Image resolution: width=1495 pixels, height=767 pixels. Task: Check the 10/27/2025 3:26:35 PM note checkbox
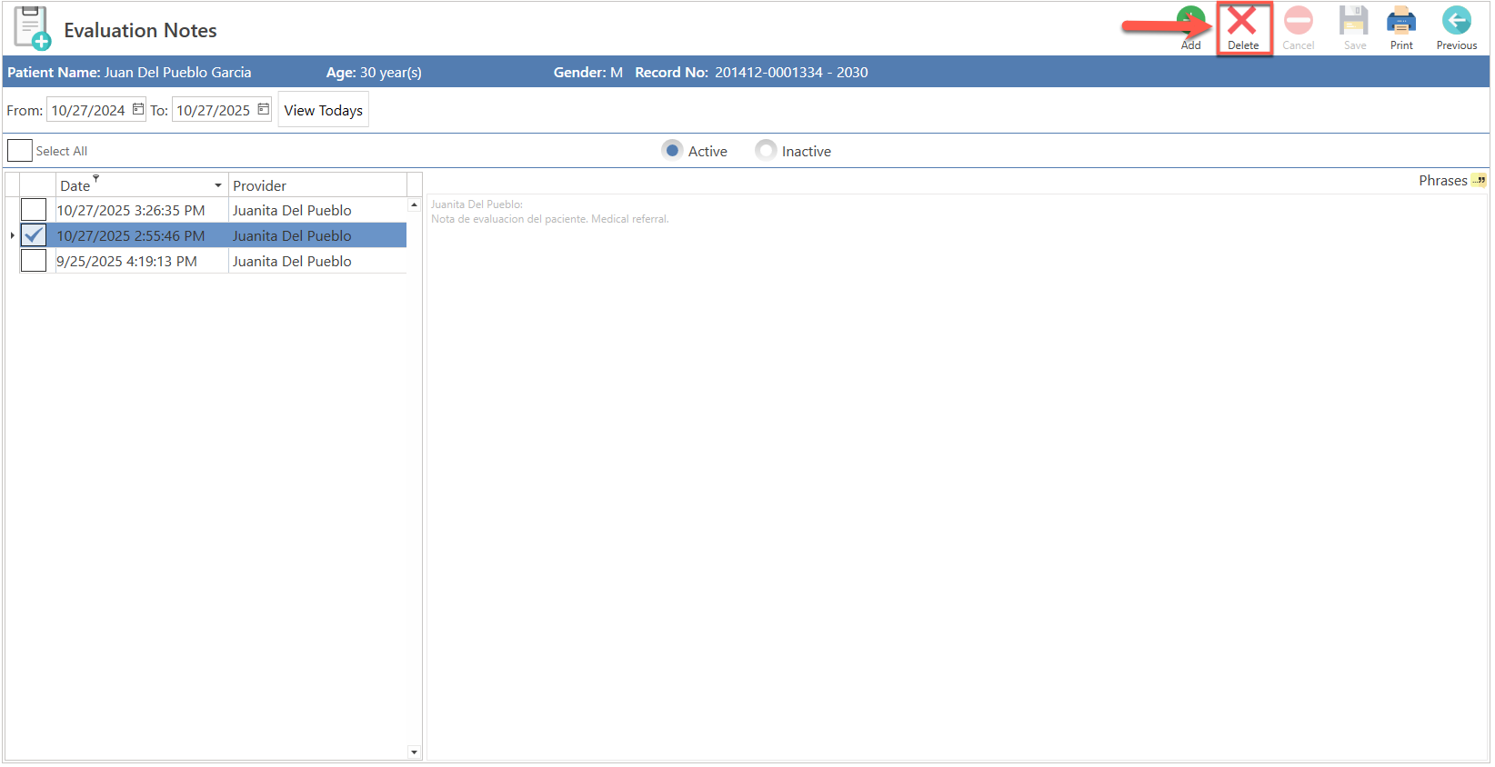[34, 210]
